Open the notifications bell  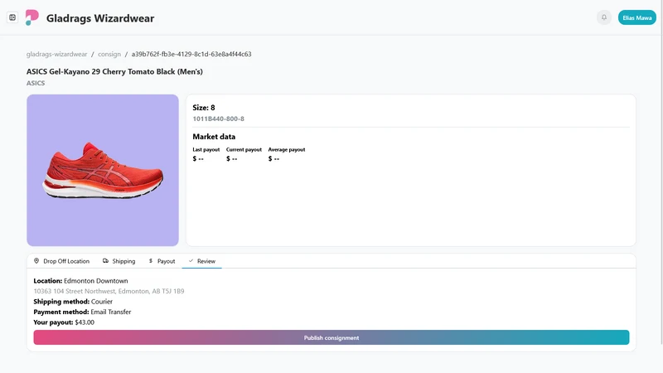point(604,17)
